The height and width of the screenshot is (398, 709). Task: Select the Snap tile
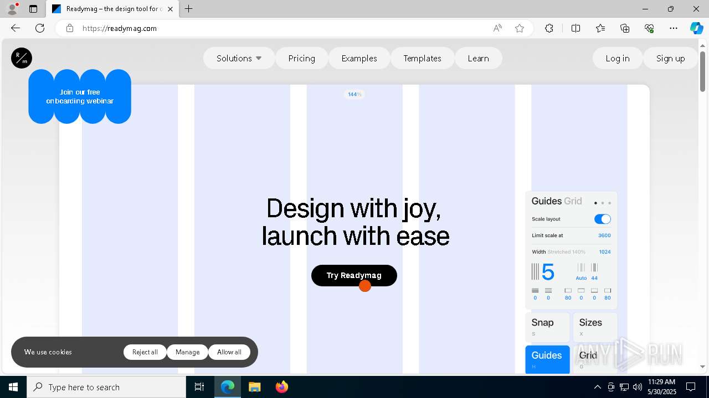(x=547, y=327)
